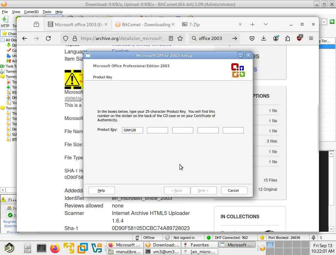Open terminal icon in taskbar
Viewport: 336px width, 255px height.
click(41, 248)
